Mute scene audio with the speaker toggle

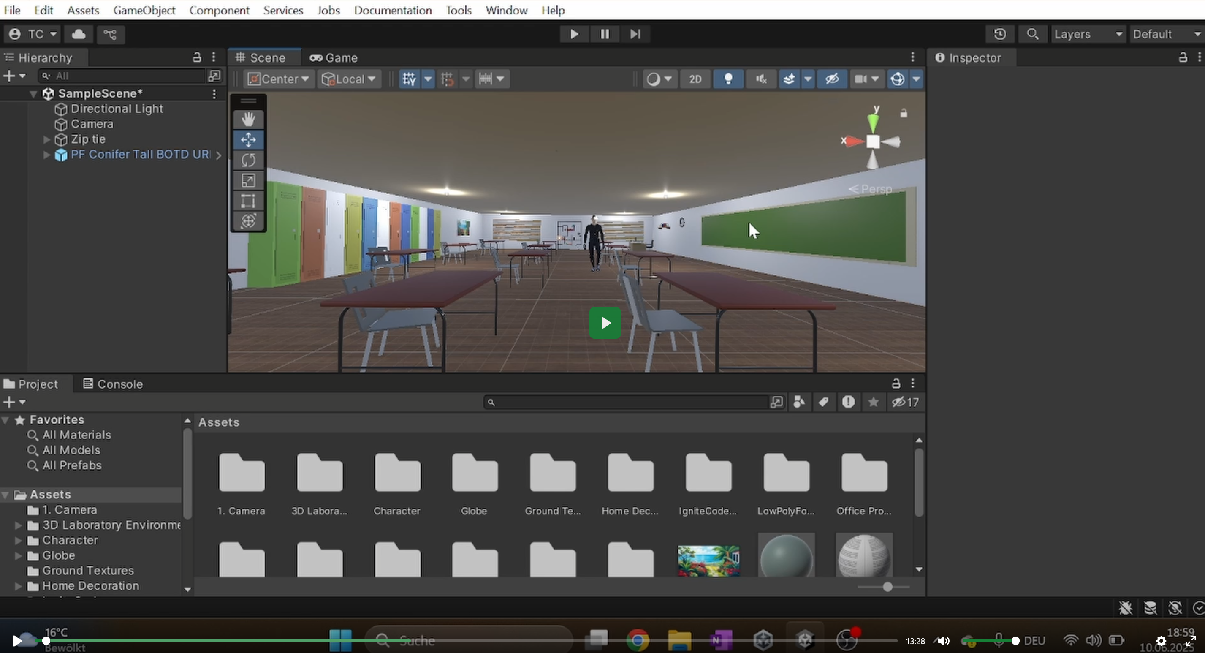(x=760, y=79)
